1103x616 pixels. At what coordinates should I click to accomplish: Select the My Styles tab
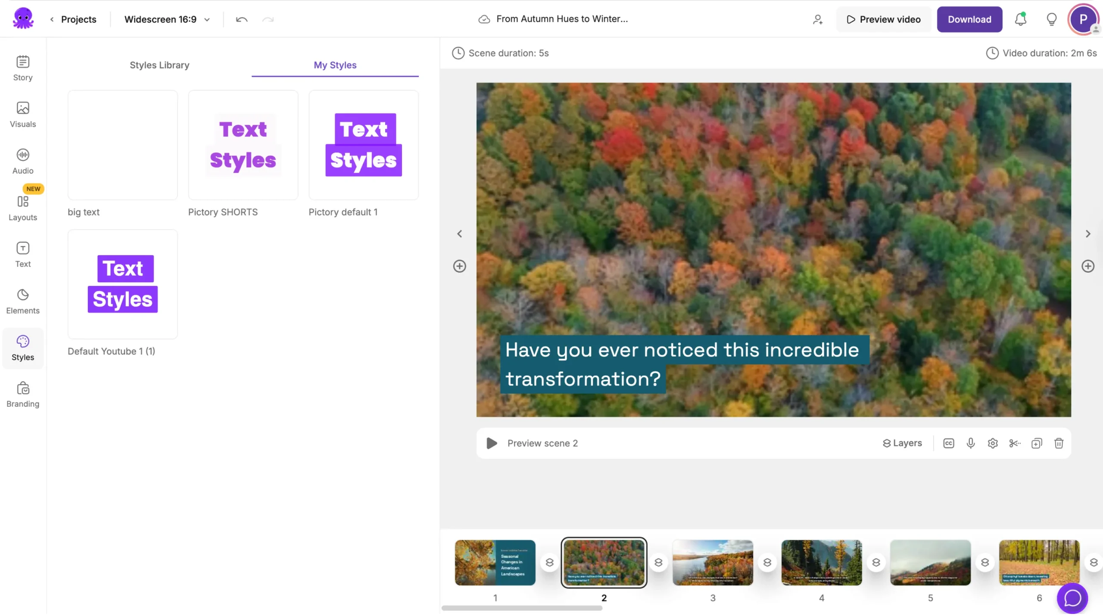click(335, 65)
